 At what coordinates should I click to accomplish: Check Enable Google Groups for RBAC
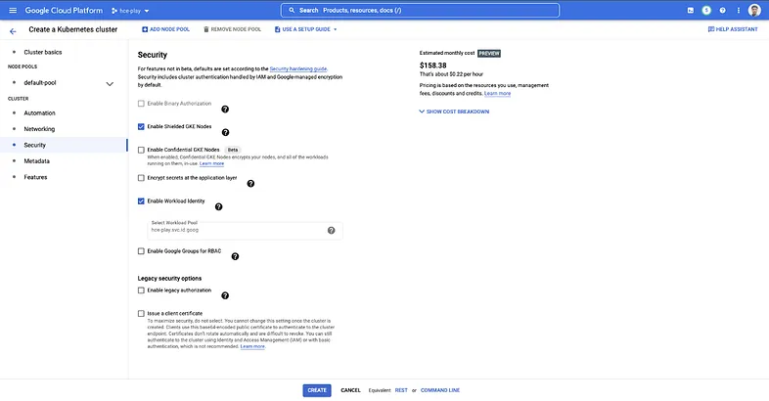[141, 251]
